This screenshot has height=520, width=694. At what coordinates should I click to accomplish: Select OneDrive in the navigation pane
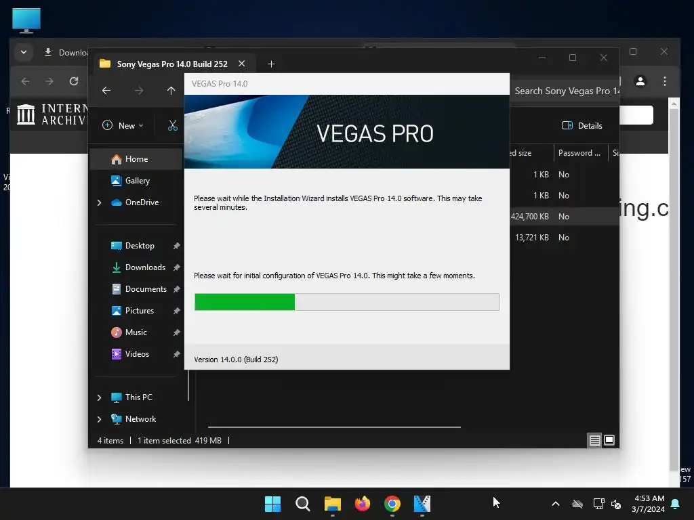[142, 202]
